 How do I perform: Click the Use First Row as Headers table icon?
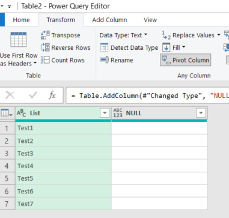pyautogui.click(x=19, y=40)
